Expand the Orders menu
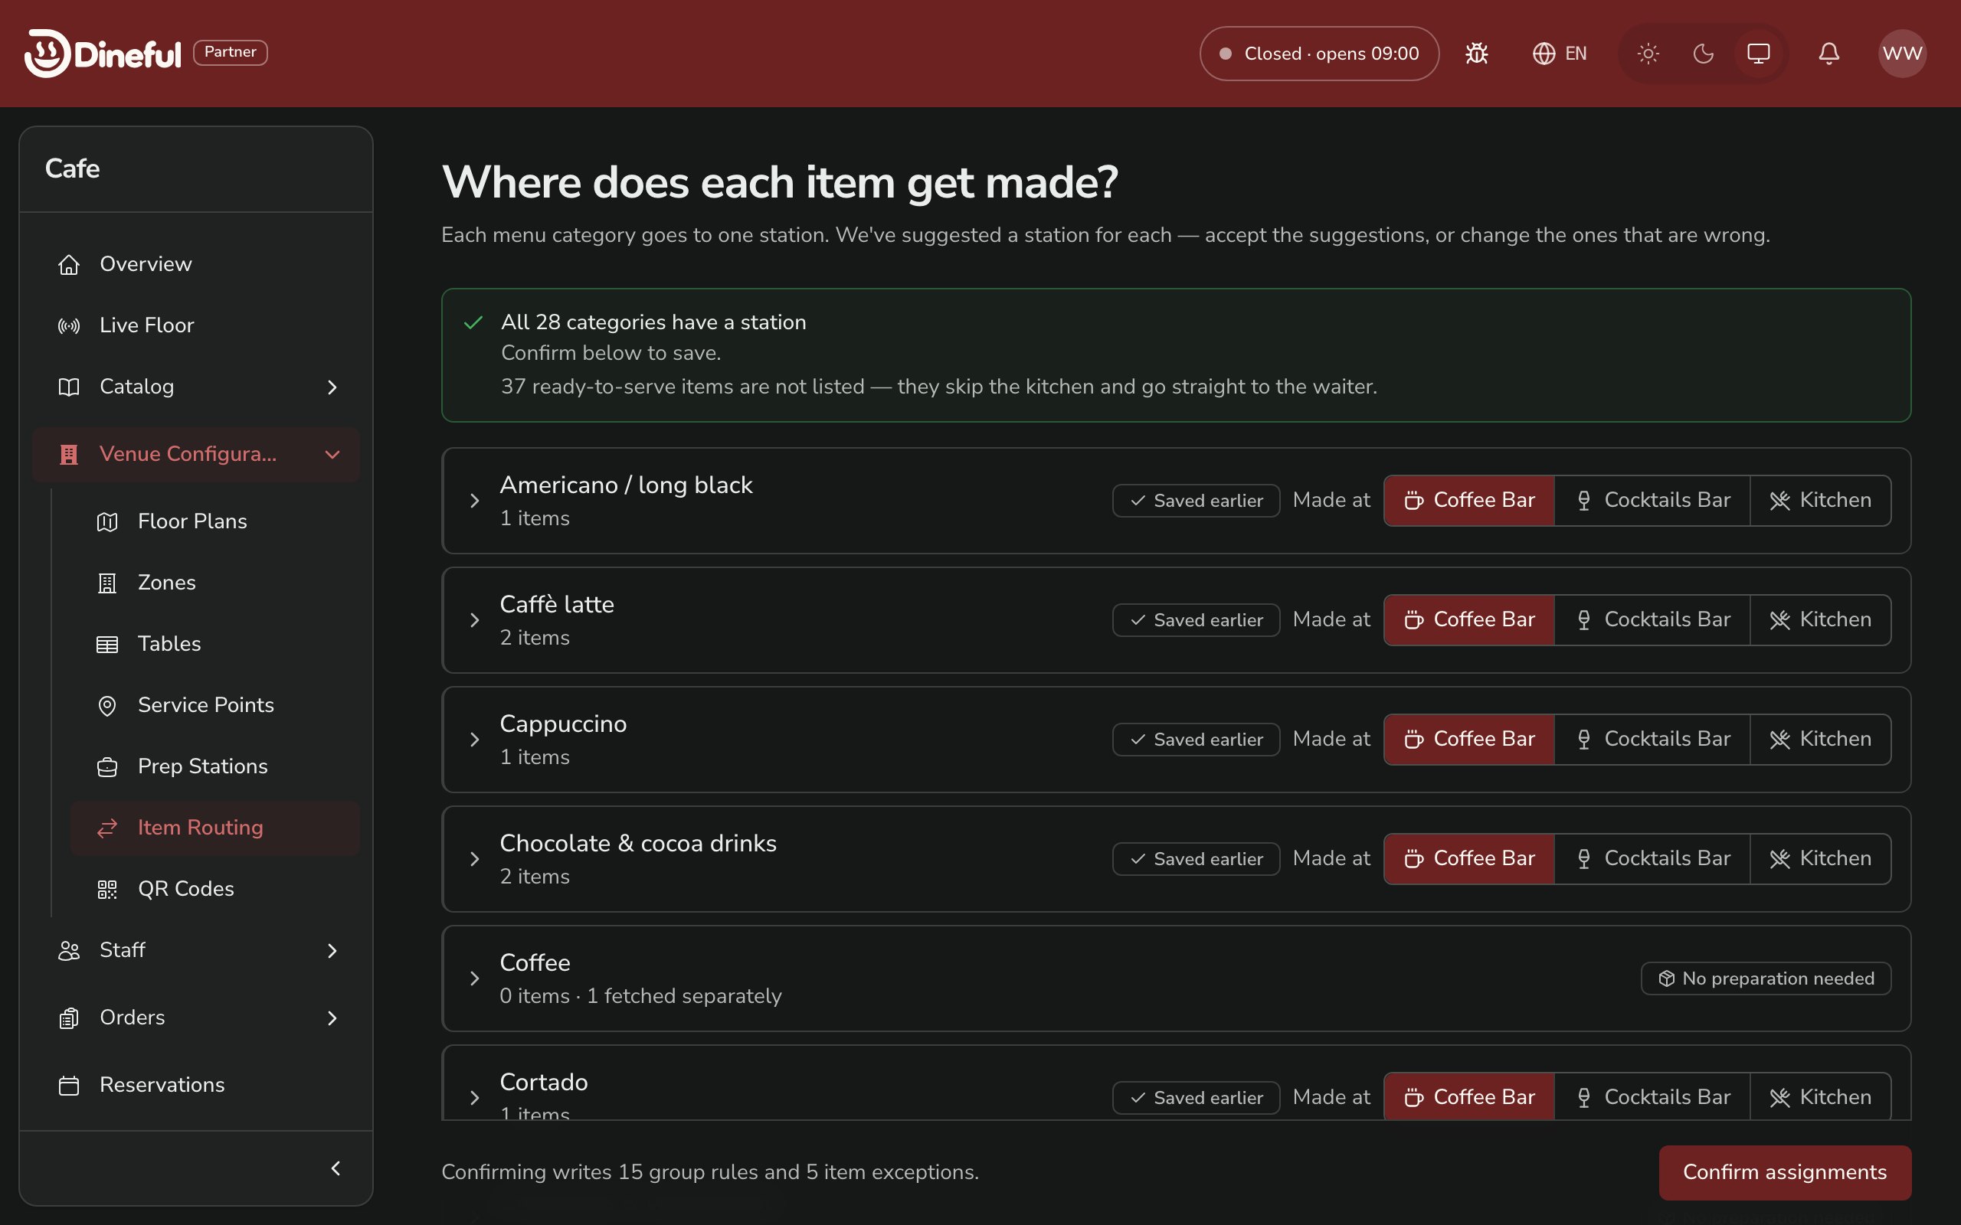This screenshot has height=1225, width=1961. tap(196, 1018)
